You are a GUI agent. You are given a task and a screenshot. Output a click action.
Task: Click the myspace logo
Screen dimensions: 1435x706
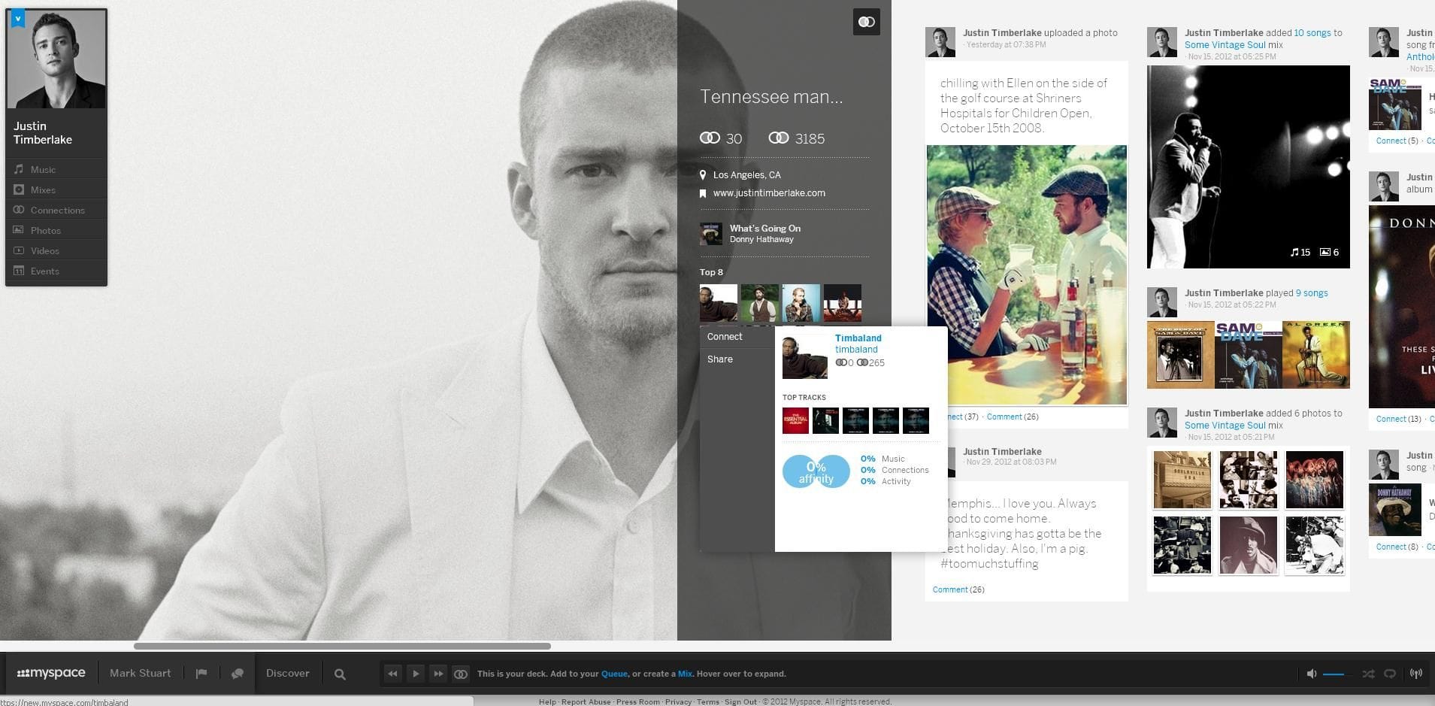pyautogui.click(x=51, y=673)
